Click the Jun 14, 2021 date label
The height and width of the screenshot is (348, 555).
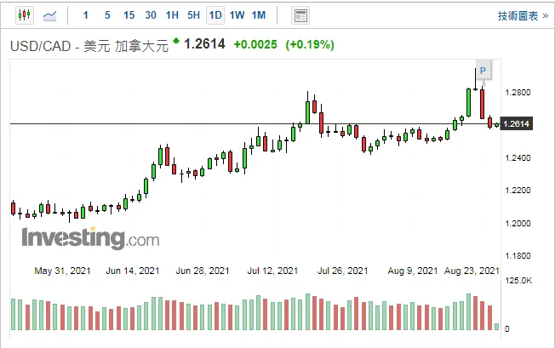pyautogui.click(x=133, y=271)
